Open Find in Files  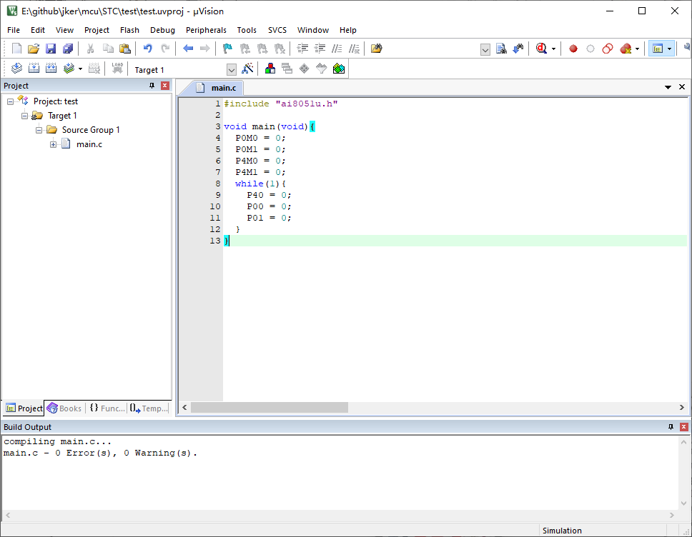click(x=377, y=49)
